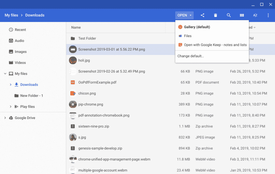
Task: Click the Gallery app icon in menu
Action: click(x=180, y=27)
